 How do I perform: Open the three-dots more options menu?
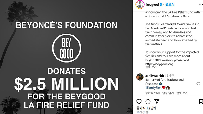(201, 5)
